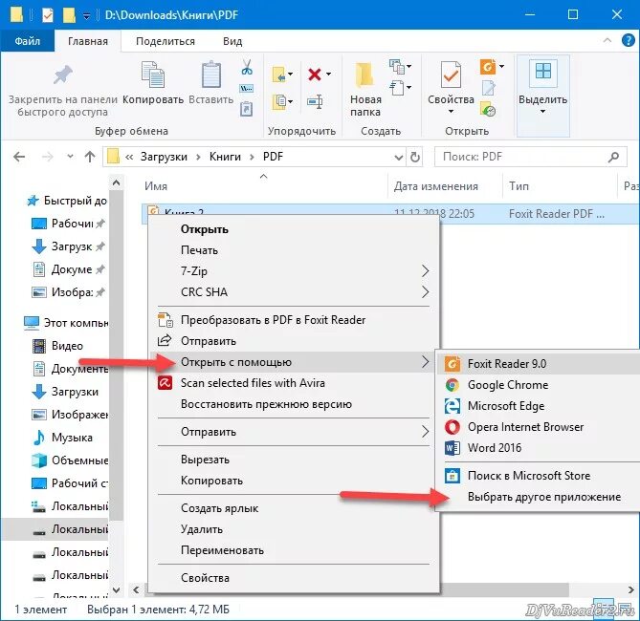
Task: Select Поиск в Microsoft Store
Action: click(x=538, y=476)
